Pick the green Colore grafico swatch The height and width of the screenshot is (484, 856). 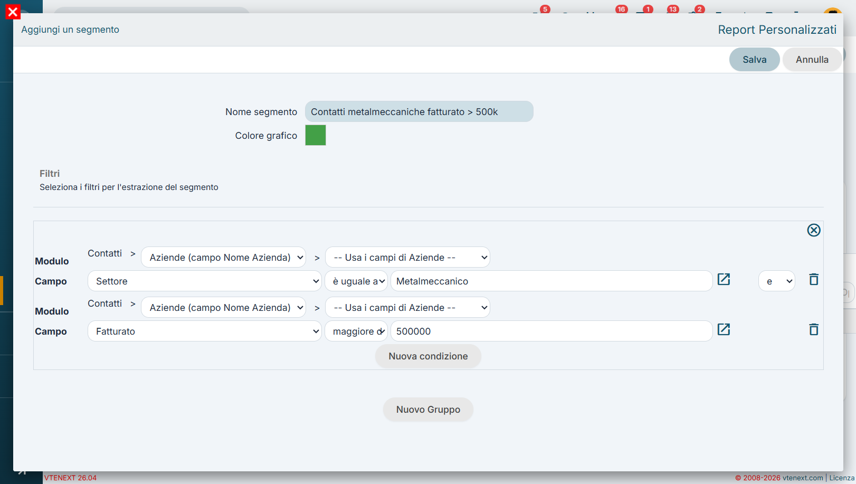[x=316, y=135]
